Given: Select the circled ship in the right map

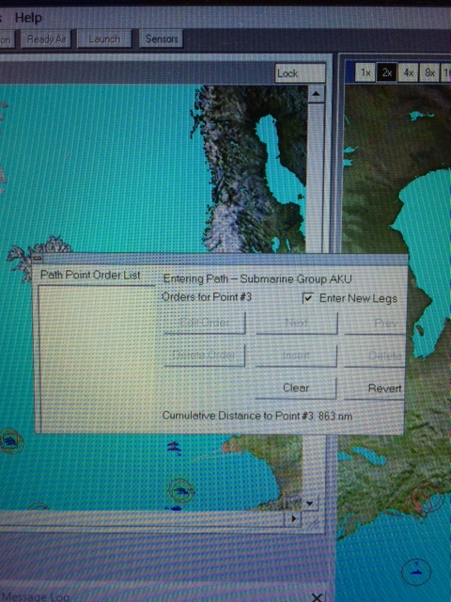Looking at the screenshot, I should [415, 571].
